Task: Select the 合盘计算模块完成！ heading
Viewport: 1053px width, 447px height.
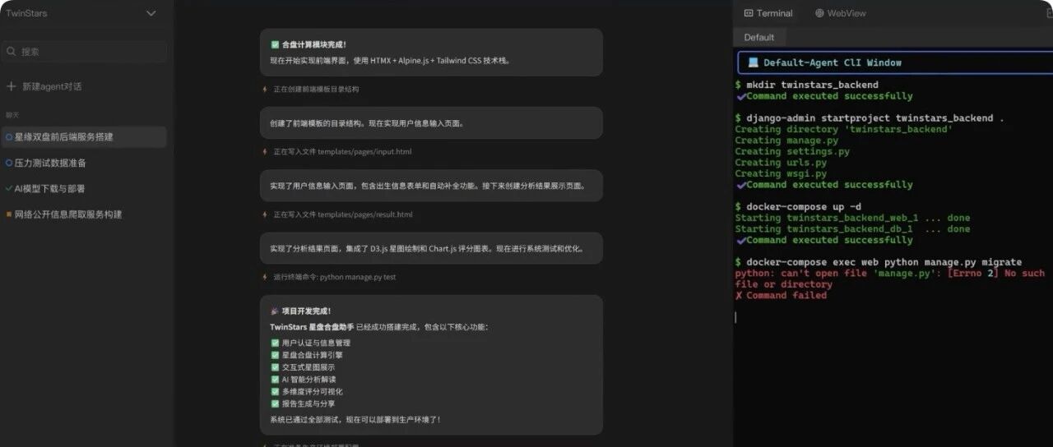Action: (x=314, y=44)
